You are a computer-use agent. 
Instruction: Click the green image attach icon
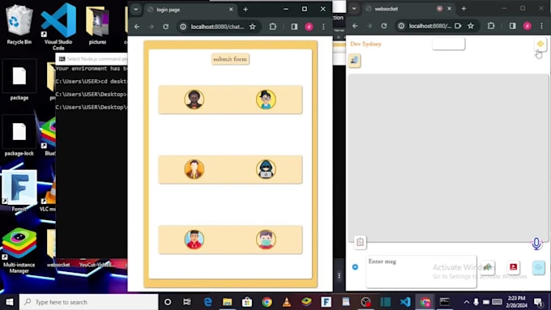point(488,267)
